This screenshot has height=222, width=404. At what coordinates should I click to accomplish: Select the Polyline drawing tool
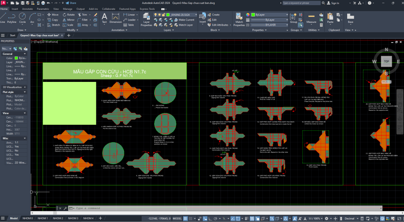[x=12, y=18]
